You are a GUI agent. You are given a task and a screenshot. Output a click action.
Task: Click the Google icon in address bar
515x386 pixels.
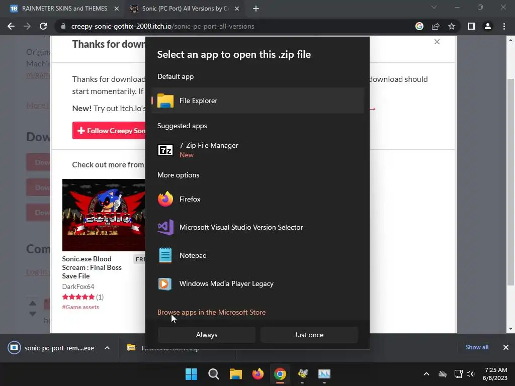coord(419,26)
